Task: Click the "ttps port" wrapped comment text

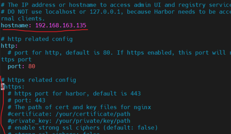Action: 16,60
